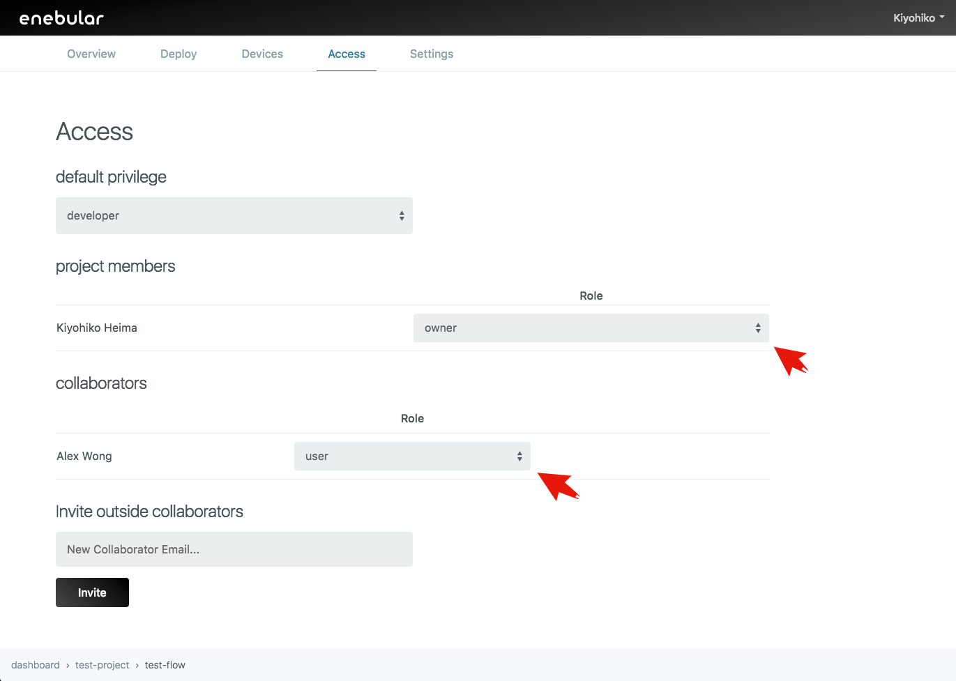
Task: Expand the owner role dropdown
Action: tap(591, 328)
